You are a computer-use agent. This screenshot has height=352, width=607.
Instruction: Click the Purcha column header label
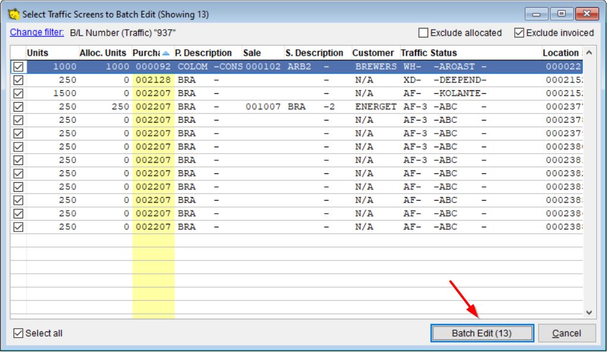[x=146, y=53]
